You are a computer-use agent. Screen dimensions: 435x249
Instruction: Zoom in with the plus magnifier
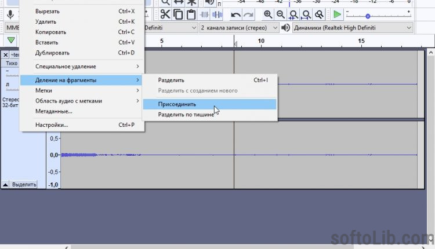268,14
